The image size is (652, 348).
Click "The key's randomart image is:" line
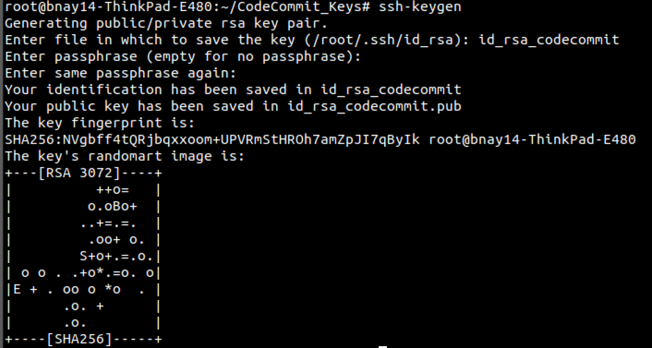point(125,156)
